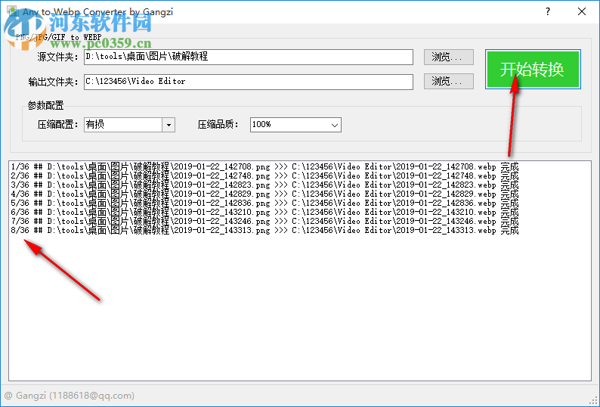Click 浏览 button for output folder

[448, 81]
